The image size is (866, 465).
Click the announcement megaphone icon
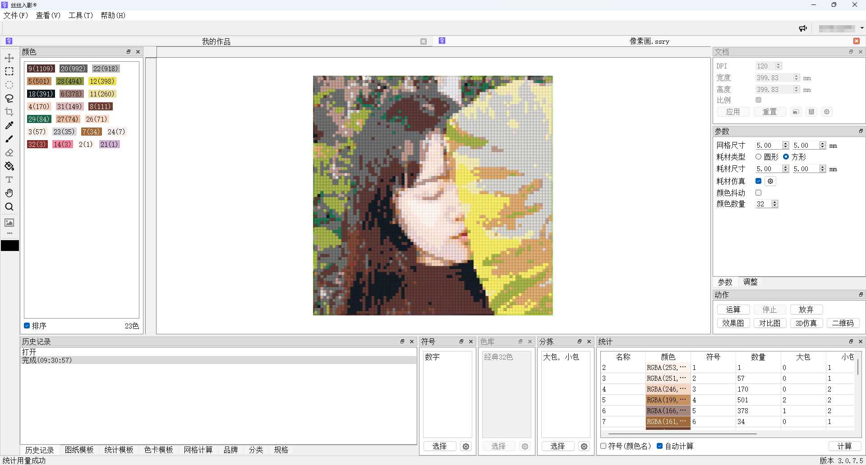(x=803, y=28)
